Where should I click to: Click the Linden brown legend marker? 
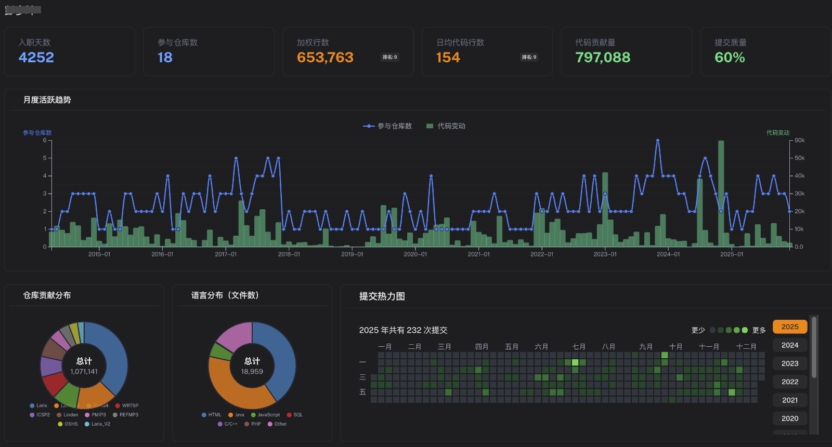click(59, 415)
